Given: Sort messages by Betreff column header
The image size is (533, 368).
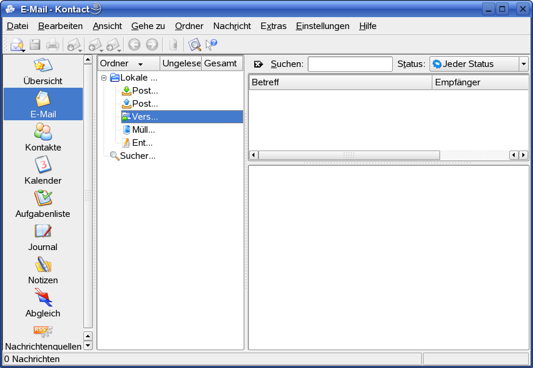Looking at the screenshot, I should pyautogui.click(x=340, y=82).
